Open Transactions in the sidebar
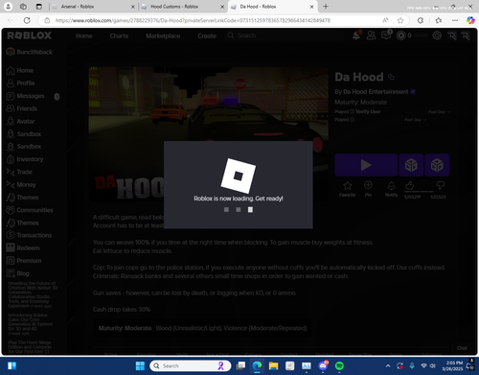The height and width of the screenshot is (375, 479). 29,235
